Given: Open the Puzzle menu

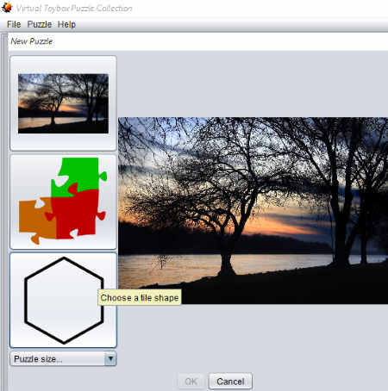Looking at the screenshot, I should pos(40,24).
